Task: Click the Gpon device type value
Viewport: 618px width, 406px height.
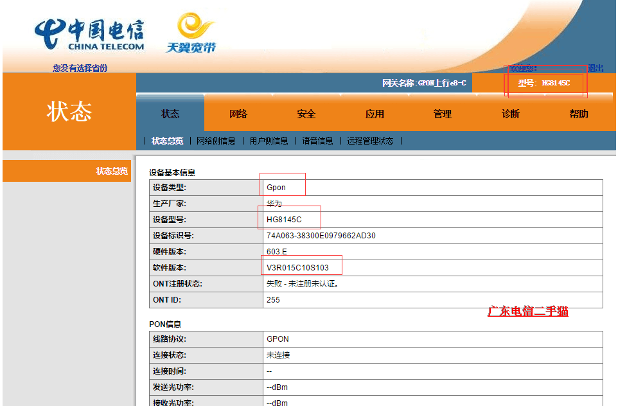Action: (276, 187)
